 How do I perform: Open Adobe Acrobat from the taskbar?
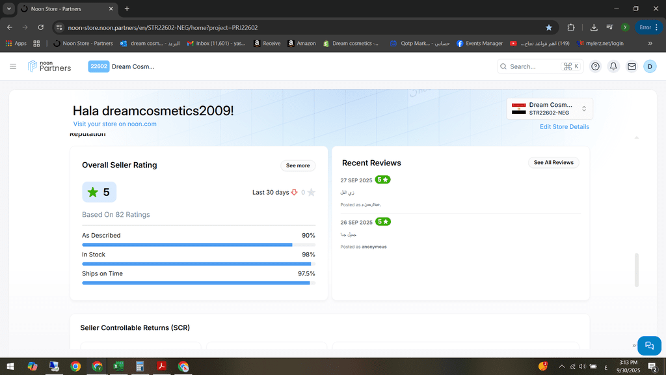[161, 366]
